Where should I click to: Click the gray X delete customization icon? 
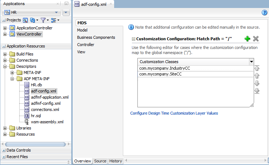pyautogui.click(x=256, y=39)
